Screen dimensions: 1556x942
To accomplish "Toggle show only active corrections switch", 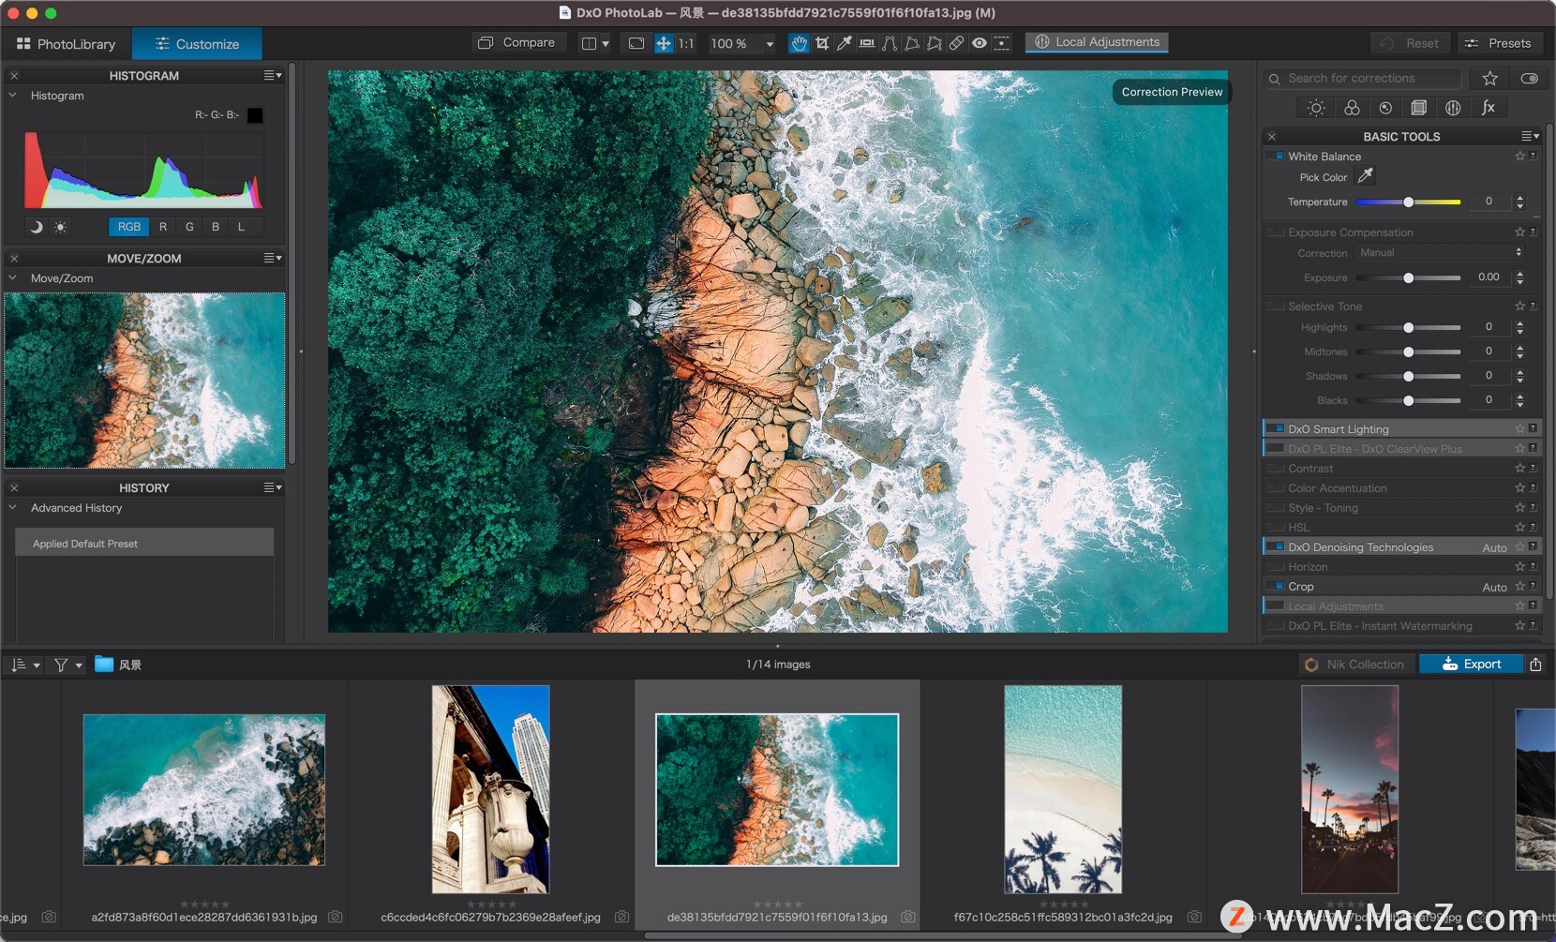I will 1529,79.
